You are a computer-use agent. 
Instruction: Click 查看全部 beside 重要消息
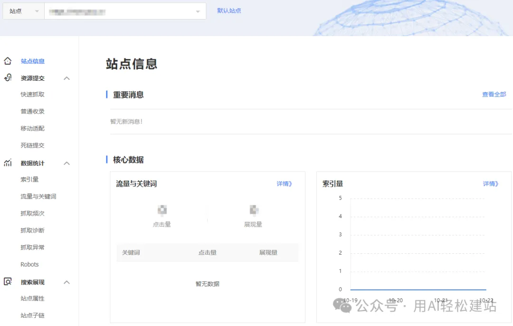[x=494, y=94]
